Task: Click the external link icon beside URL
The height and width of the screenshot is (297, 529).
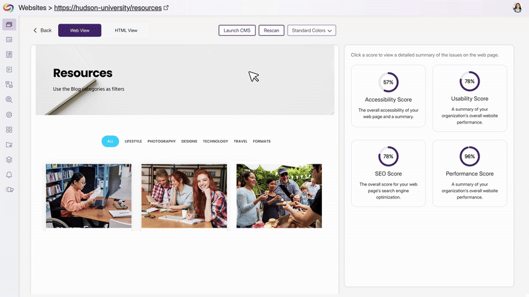Action: [x=166, y=8]
